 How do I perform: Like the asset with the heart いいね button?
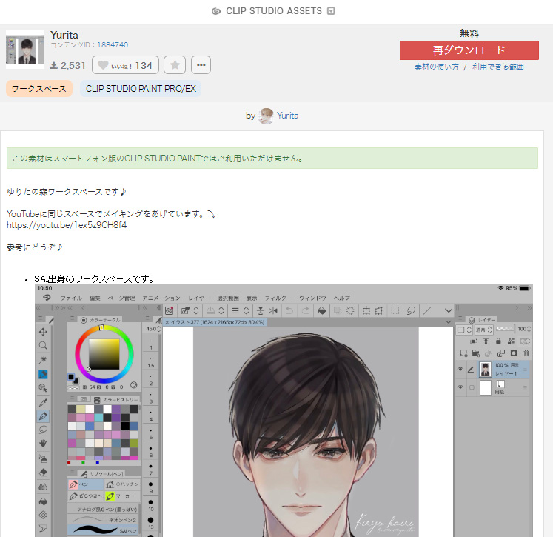[124, 65]
